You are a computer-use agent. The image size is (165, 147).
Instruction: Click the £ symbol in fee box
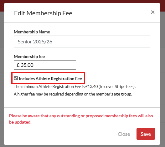[x=18, y=65]
